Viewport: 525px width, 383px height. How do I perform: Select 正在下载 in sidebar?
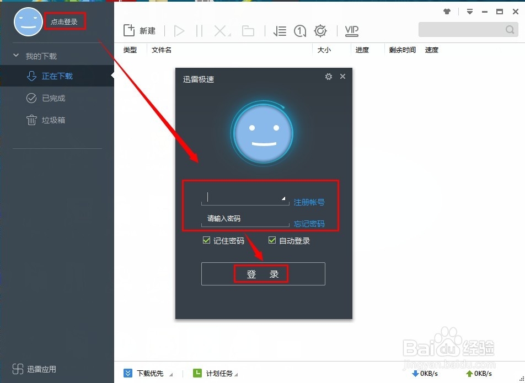tap(57, 76)
